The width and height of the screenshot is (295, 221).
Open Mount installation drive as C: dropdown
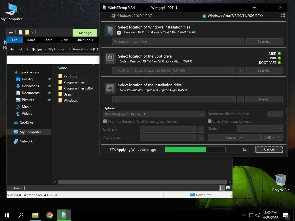275,114
